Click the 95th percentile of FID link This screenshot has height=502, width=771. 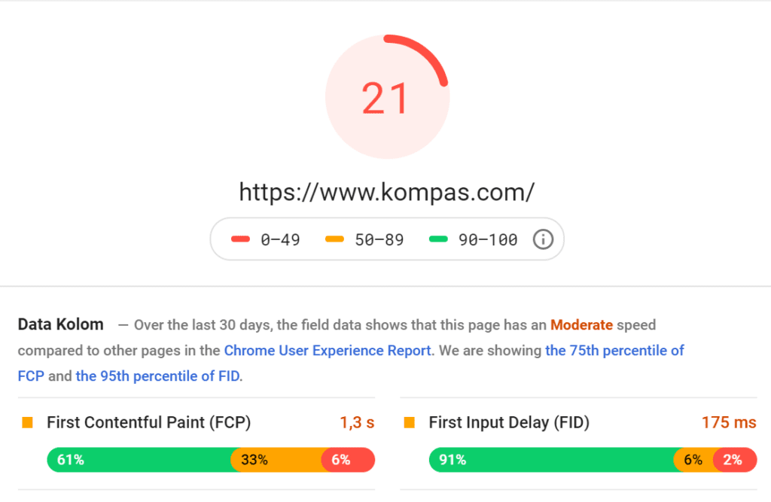click(158, 376)
